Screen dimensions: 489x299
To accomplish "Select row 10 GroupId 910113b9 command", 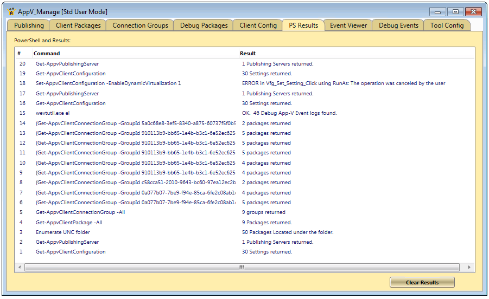I will [136, 163].
